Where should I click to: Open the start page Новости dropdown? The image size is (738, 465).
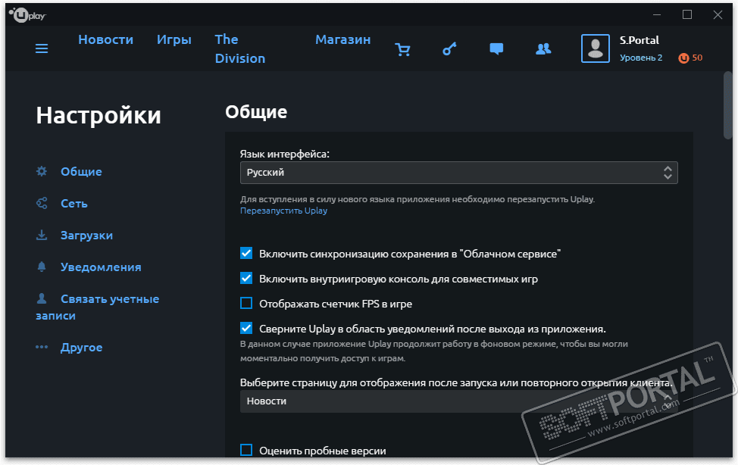pyautogui.click(x=459, y=401)
